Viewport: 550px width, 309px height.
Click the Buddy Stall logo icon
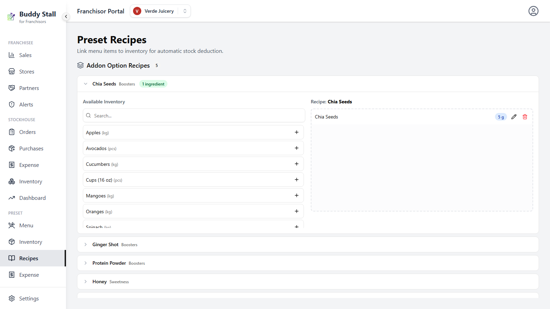tap(11, 16)
